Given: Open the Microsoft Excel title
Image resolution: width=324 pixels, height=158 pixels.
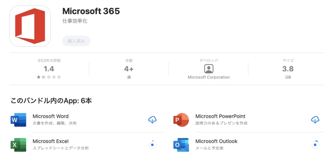Looking at the screenshot, I should pyautogui.click(x=50, y=141).
